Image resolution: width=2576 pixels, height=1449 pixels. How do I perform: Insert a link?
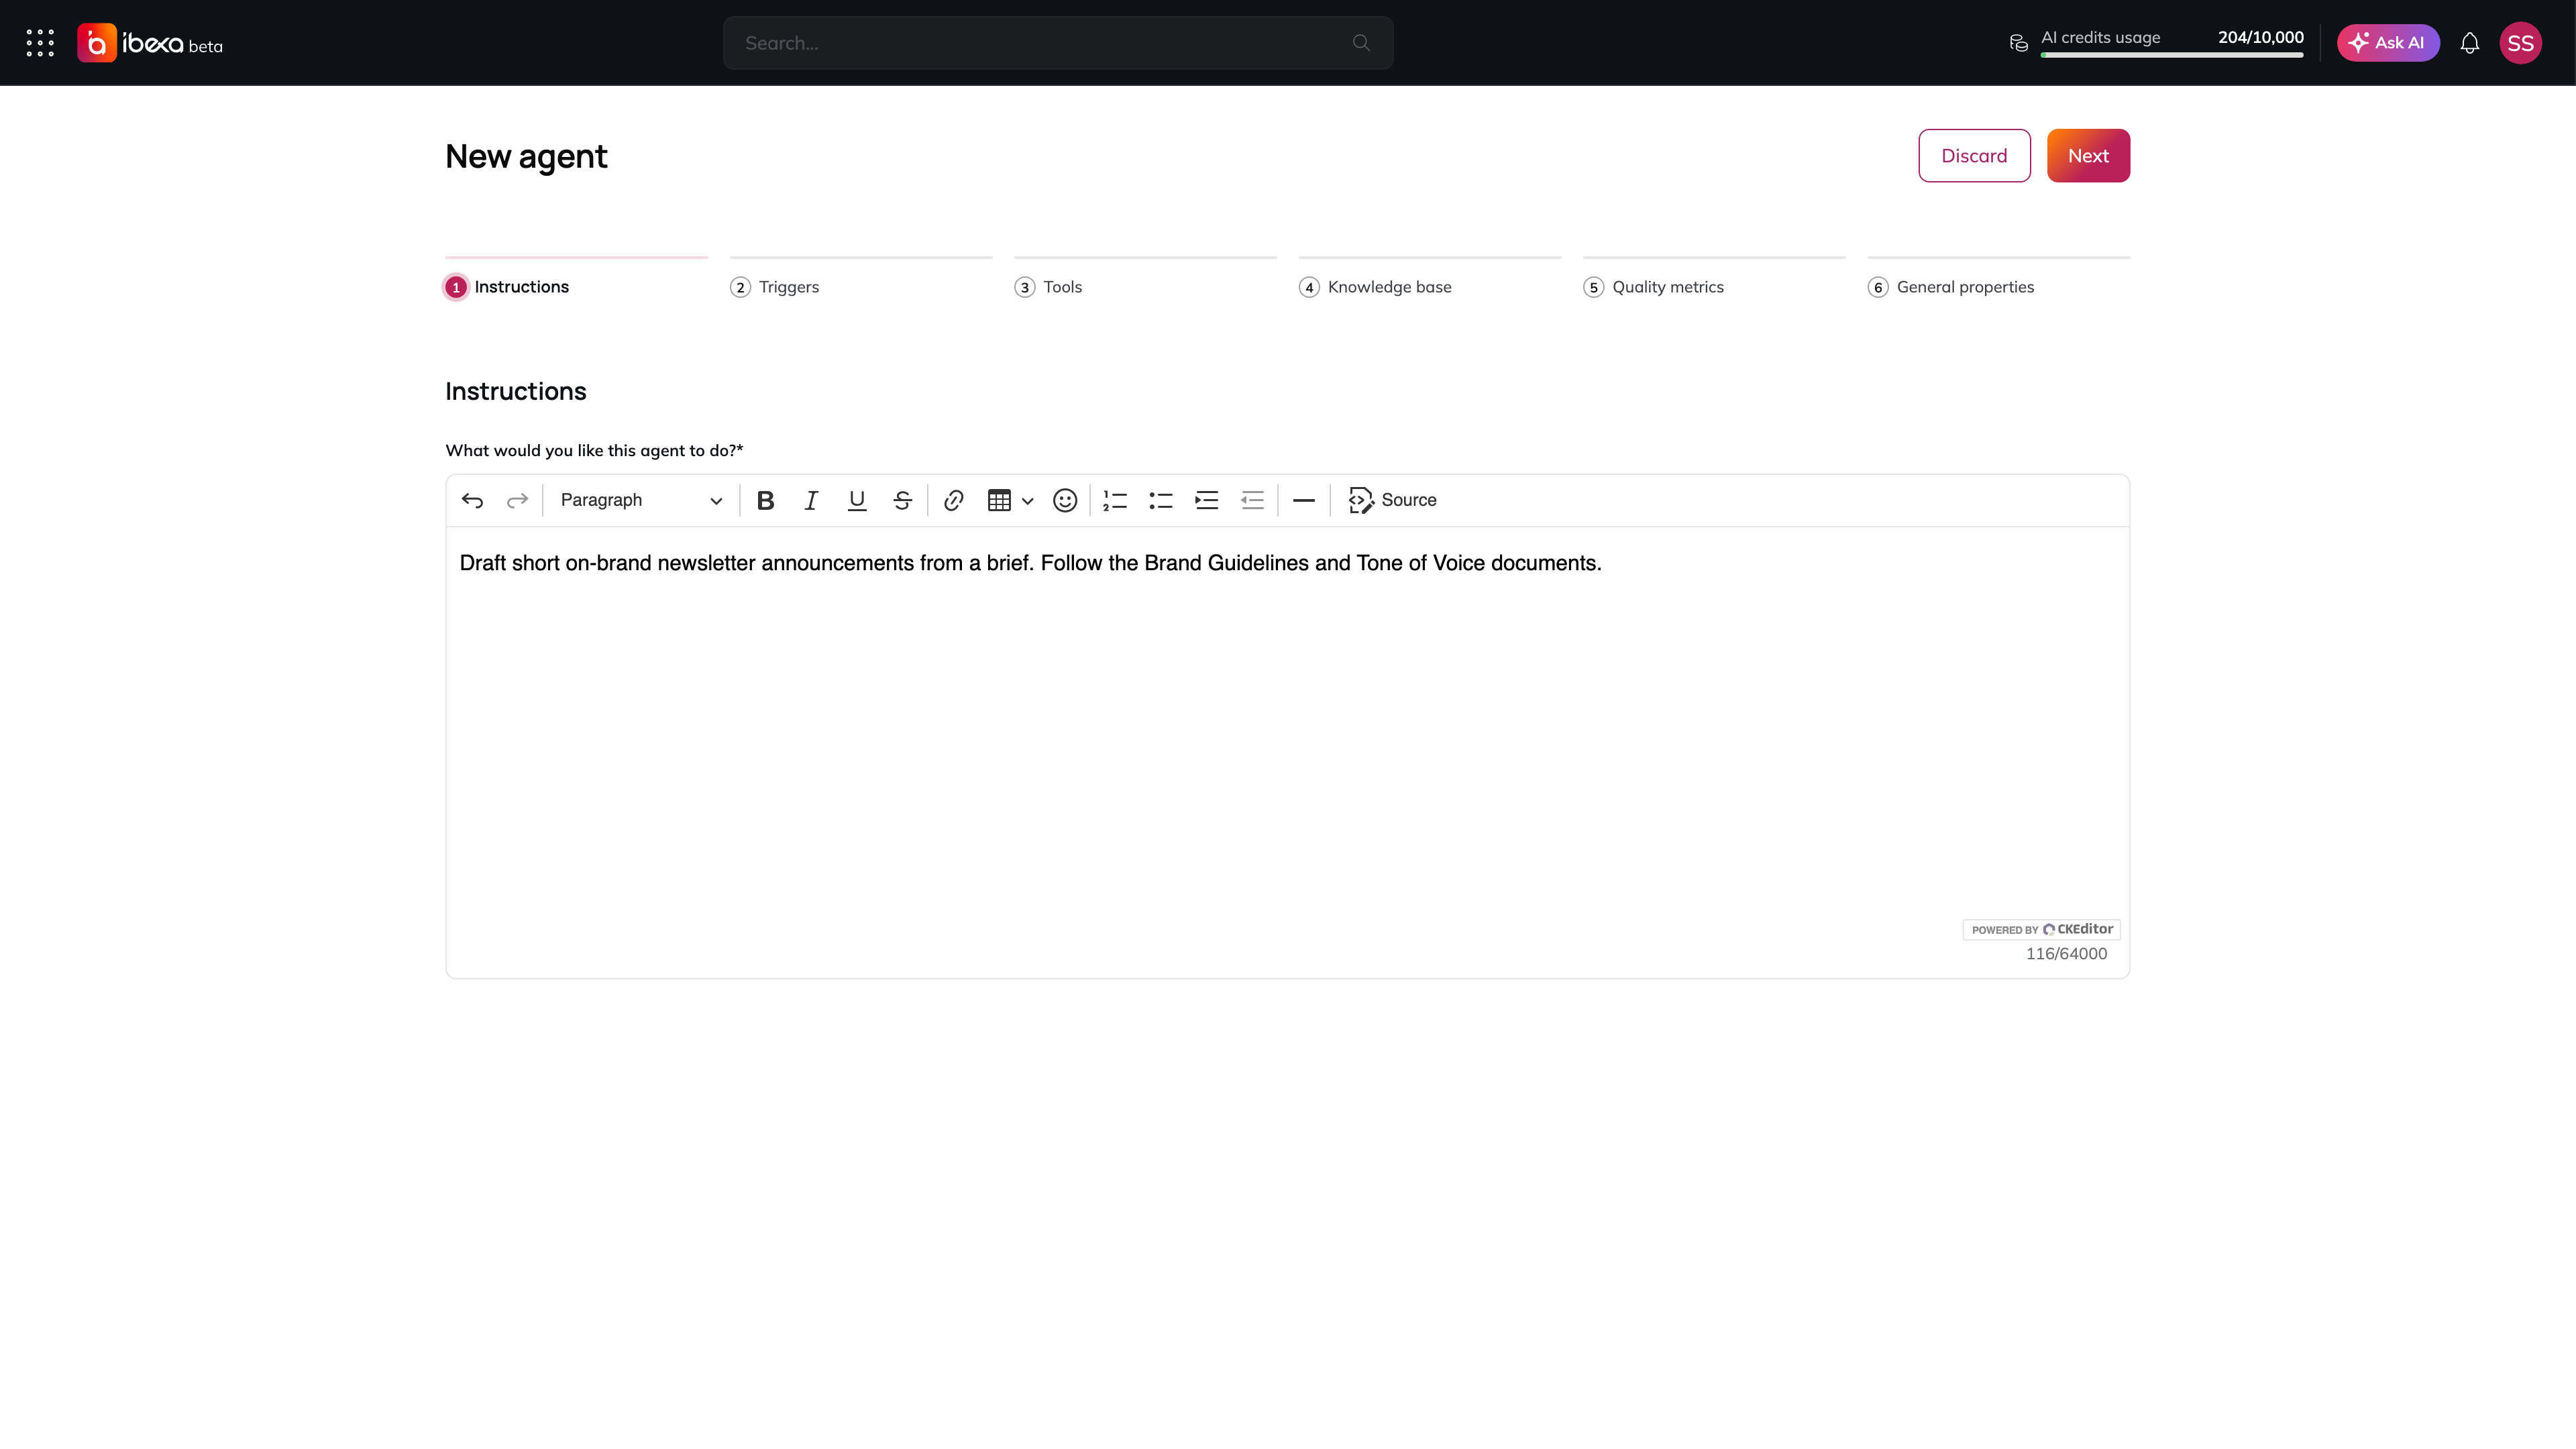(x=954, y=500)
